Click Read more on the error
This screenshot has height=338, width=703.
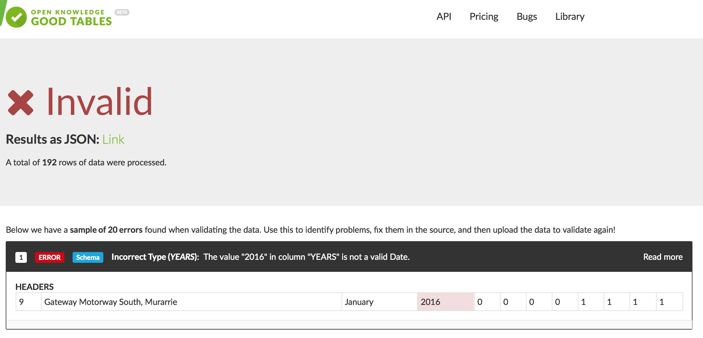pyautogui.click(x=663, y=257)
